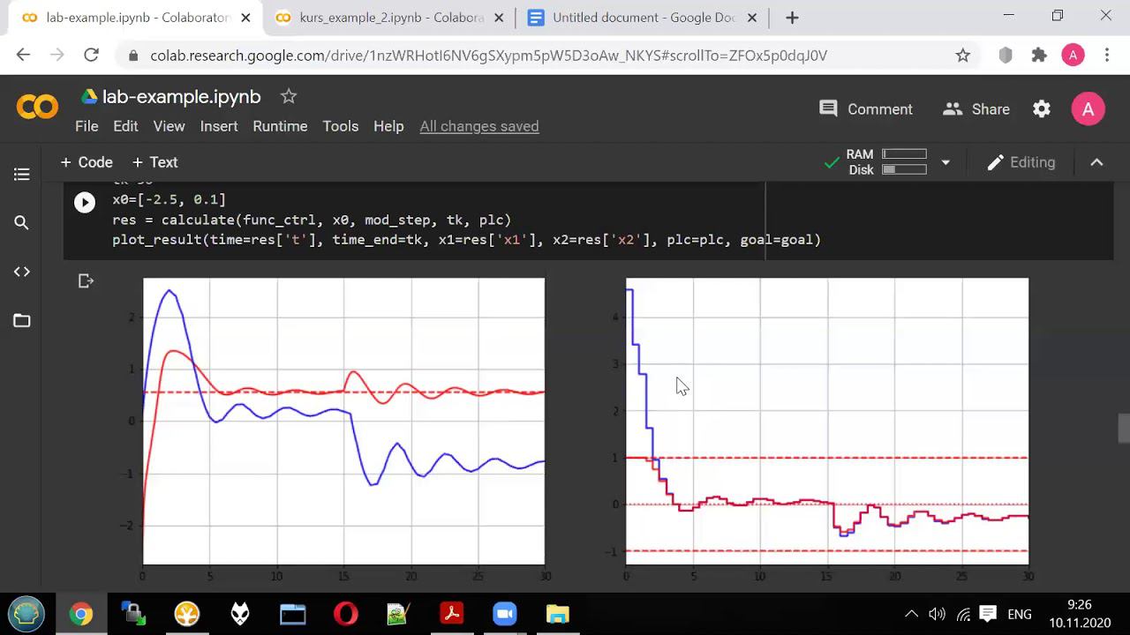Close the Untitled document tab
This screenshot has width=1130, height=635.
(x=753, y=18)
